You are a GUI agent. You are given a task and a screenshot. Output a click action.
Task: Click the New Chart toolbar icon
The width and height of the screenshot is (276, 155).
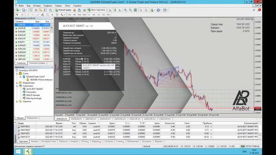[x=17, y=10]
